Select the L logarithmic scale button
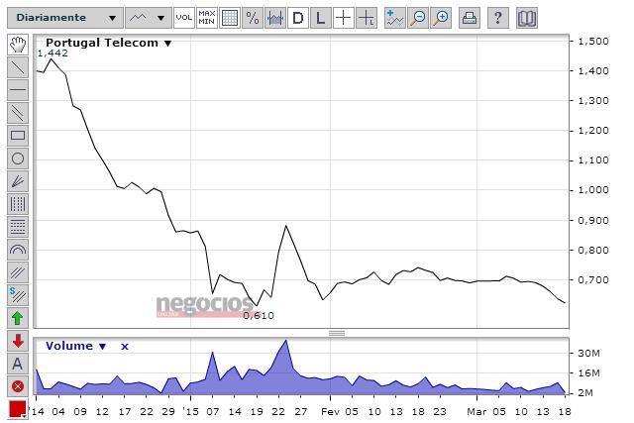Viewport: 634px width, 423px height. coord(320,18)
